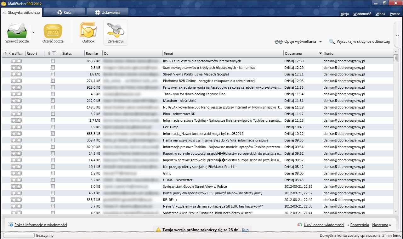
Task: Open dropdown arrow next to Sprawdź pocztę
Action: tap(33, 32)
